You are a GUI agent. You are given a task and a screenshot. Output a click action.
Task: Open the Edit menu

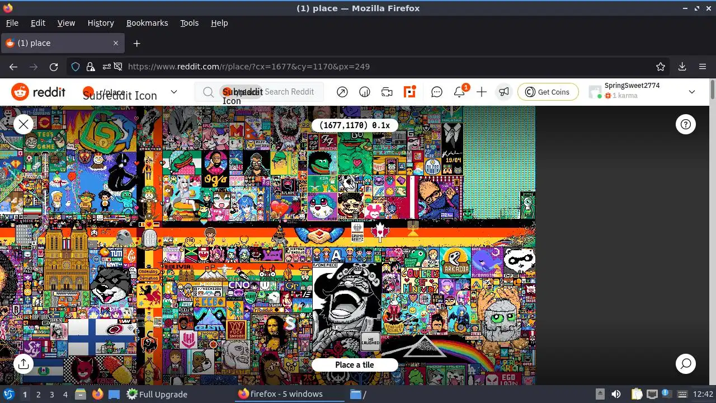coord(38,23)
